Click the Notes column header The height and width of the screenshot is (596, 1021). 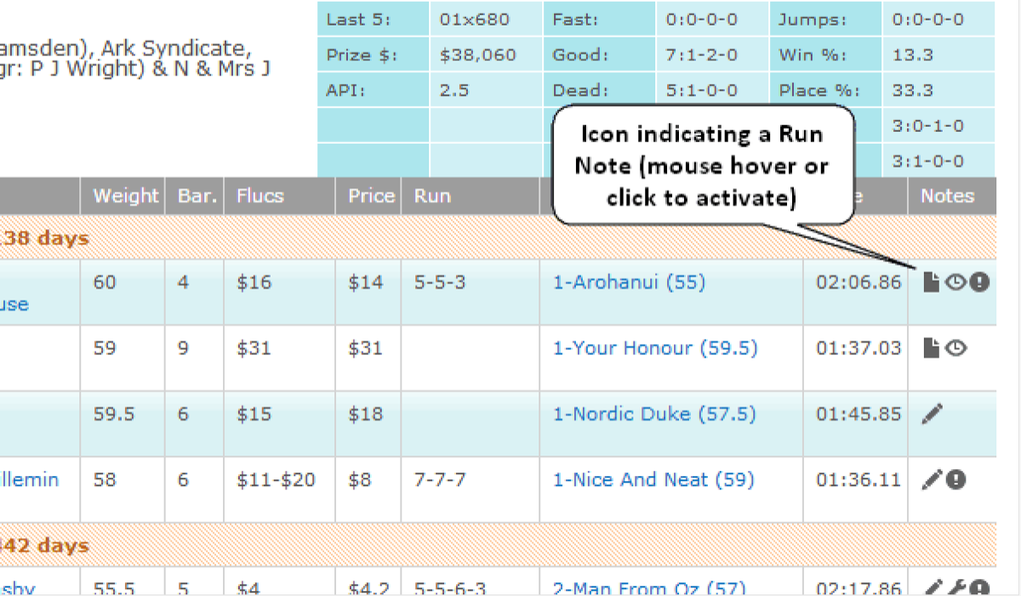click(947, 196)
